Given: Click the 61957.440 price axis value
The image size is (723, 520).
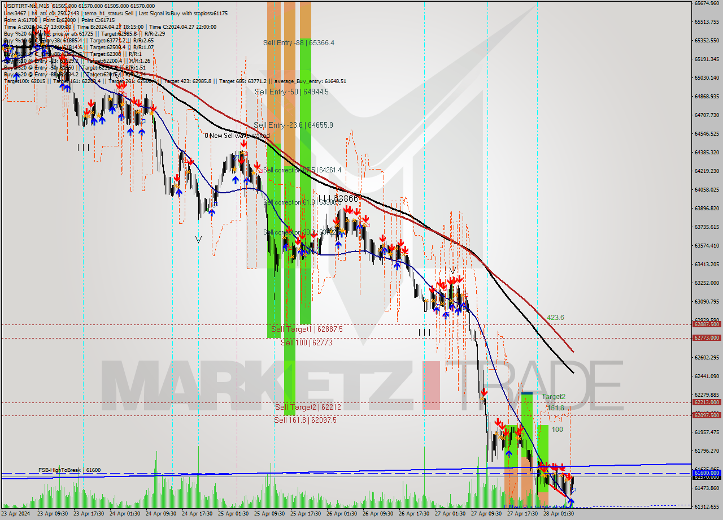Looking at the screenshot, I should (x=707, y=432).
